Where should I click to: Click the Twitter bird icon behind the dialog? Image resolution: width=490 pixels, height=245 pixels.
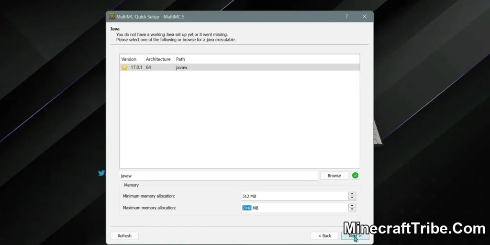pyautogui.click(x=101, y=173)
